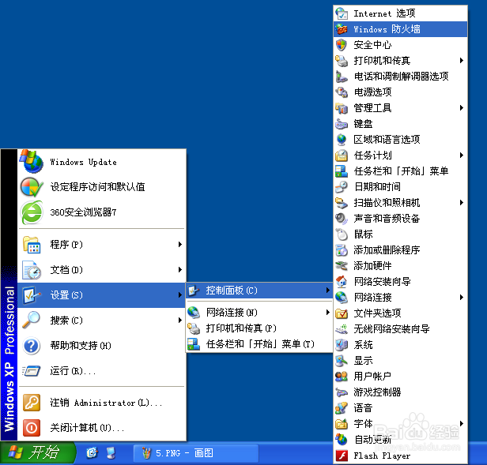
Task: Click the 键盘 keyboard icon
Action: tap(342, 124)
